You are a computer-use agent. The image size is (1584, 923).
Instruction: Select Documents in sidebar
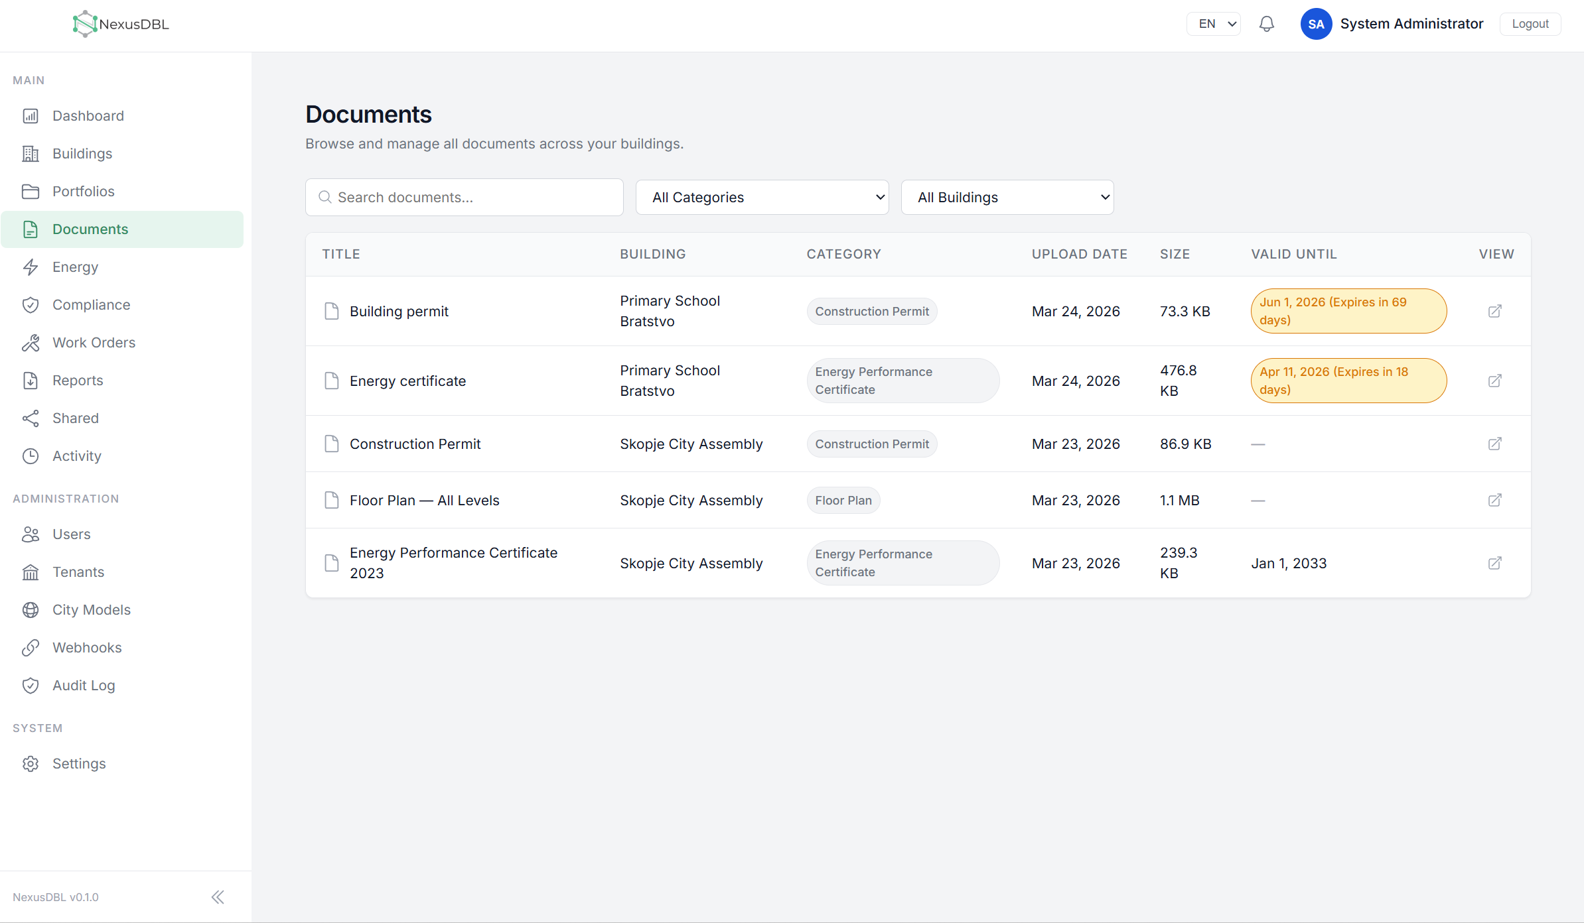(122, 229)
